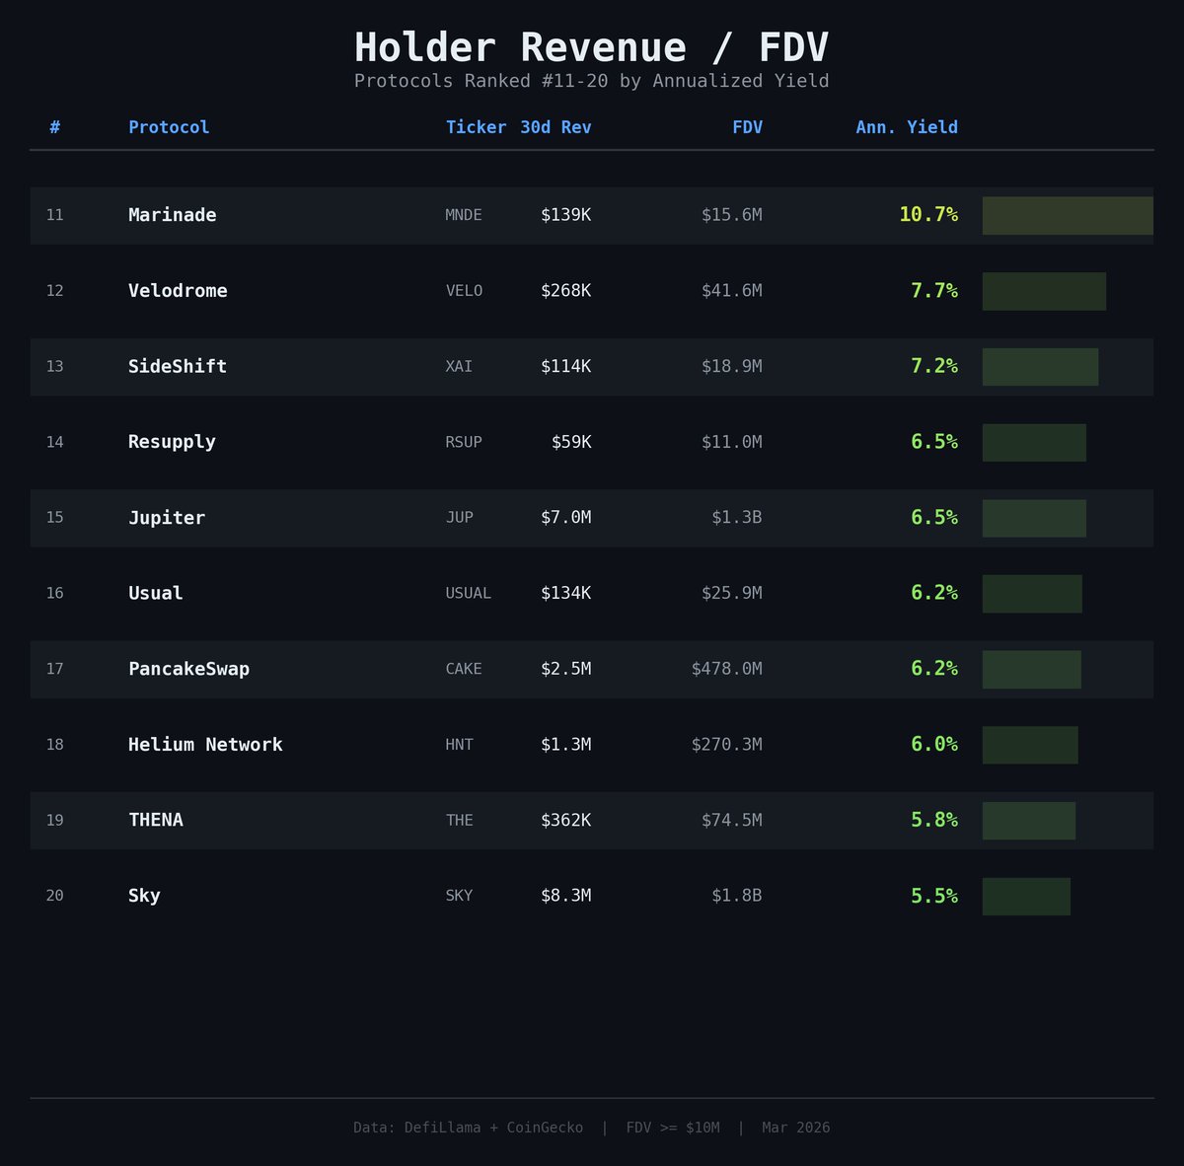
Task: Click the $18.9M FDV value
Action: tap(732, 366)
